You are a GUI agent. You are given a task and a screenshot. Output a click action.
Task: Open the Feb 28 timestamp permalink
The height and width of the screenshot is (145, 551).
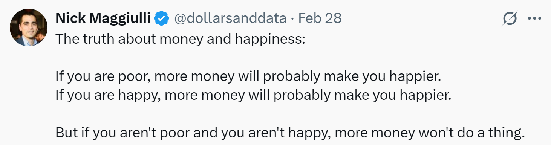[320, 18]
